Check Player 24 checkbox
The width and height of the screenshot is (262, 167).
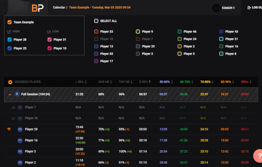click(179, 39)
